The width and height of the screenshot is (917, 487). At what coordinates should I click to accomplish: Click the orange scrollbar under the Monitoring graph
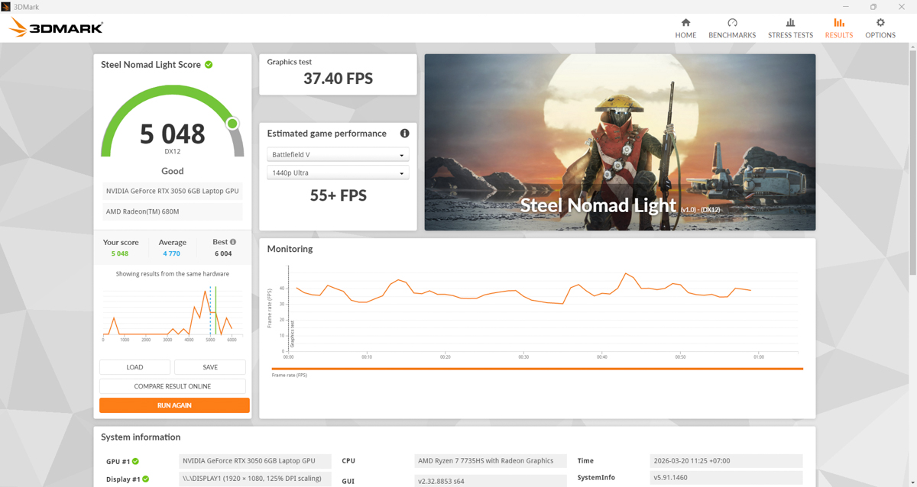(535, 367)
